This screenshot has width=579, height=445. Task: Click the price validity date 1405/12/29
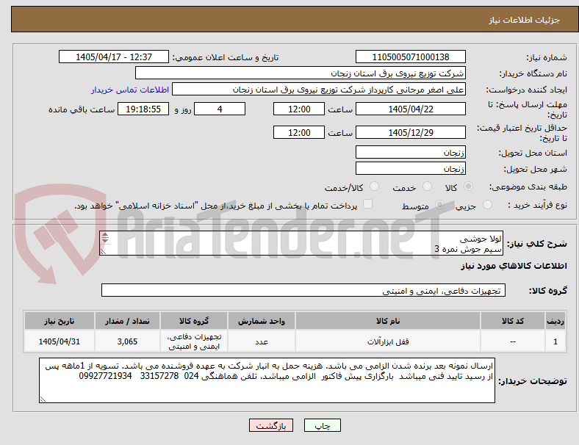[x=411, y=132]
